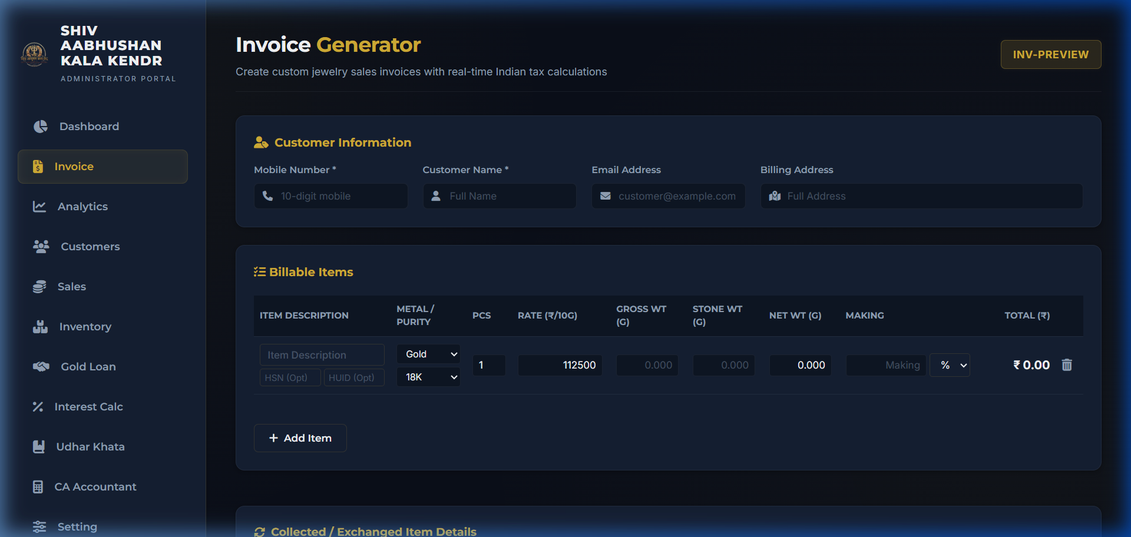
Task: Focus the Gross WT weight field
Action: 647,365
